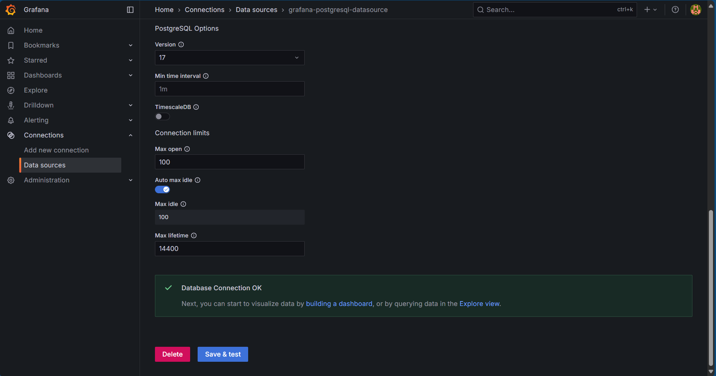Screen dimensions: 716x376
Task: Show info tooltip for Max lifetime
Action: (x=194, y=236)
